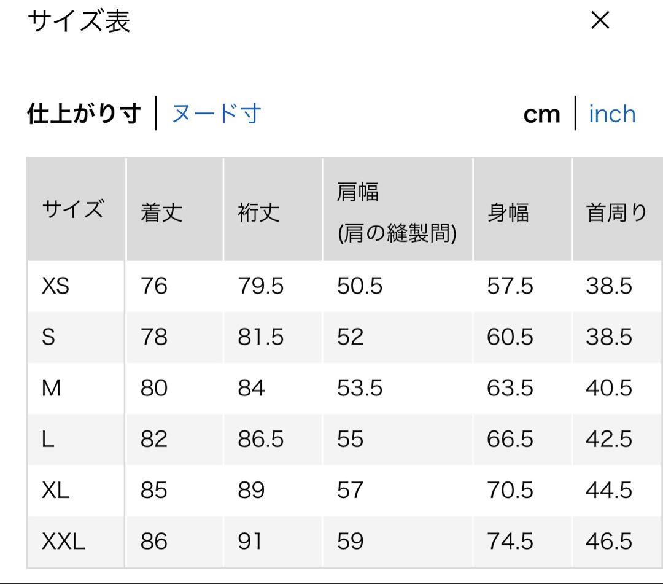This screenshot has width=663, height=584.
Task: Select the L size row label
Action: (48, 439)
